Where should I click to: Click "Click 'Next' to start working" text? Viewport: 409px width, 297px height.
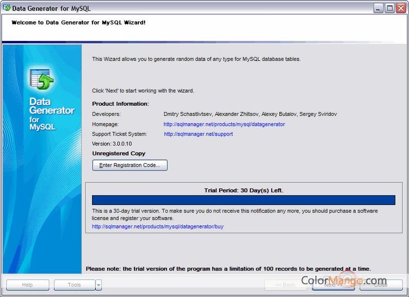tap(143, 91)
